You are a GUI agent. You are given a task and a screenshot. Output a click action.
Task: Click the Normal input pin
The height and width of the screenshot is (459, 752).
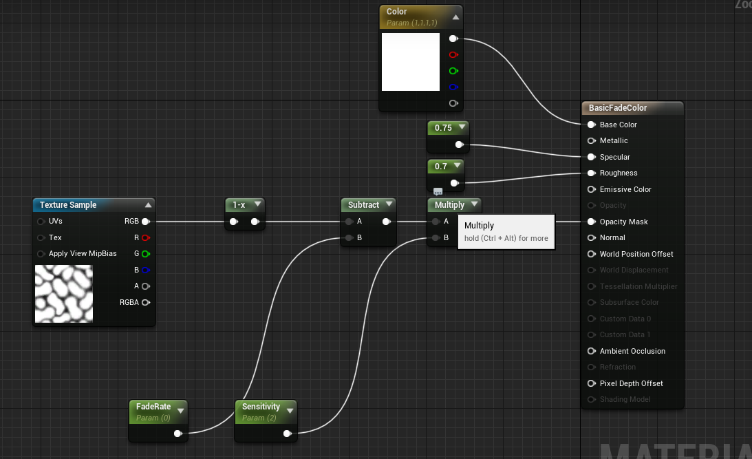click(591, 237)
